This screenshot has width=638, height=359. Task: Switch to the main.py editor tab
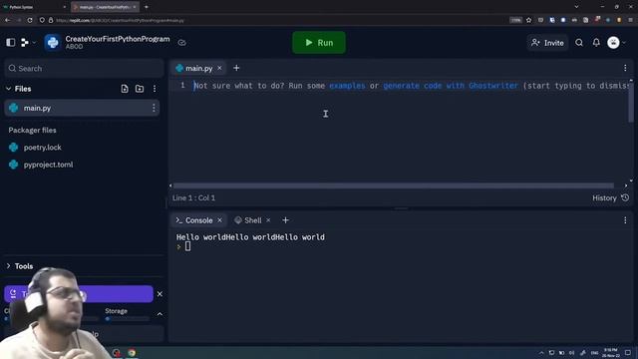click(x=199, y=69)
